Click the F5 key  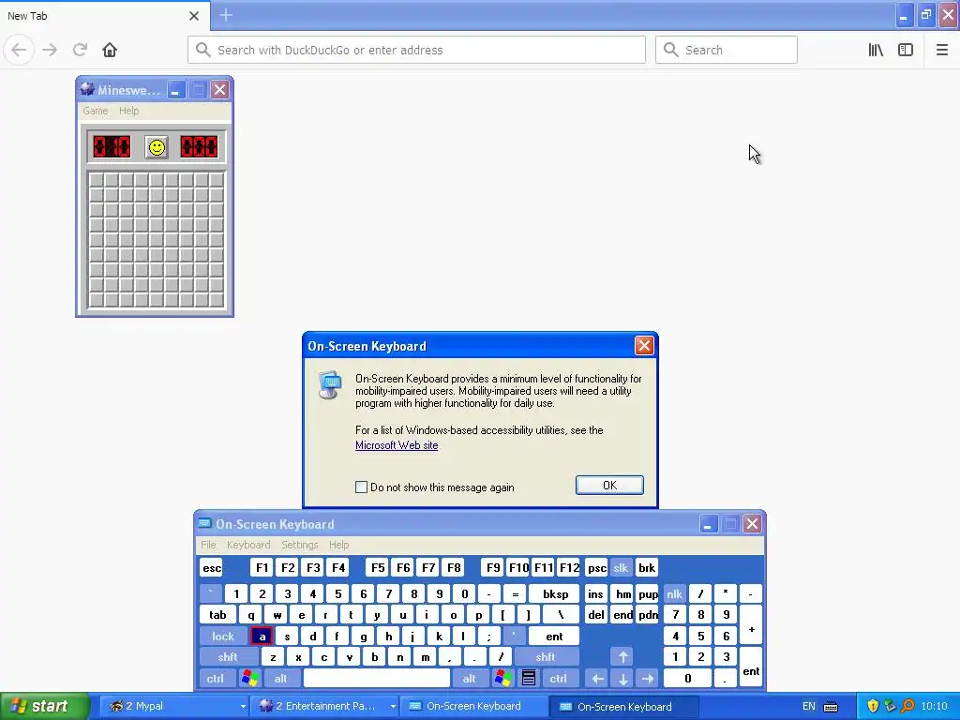379,567
